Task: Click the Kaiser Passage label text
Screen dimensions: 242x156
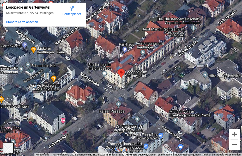Action: tap(112, 111)
